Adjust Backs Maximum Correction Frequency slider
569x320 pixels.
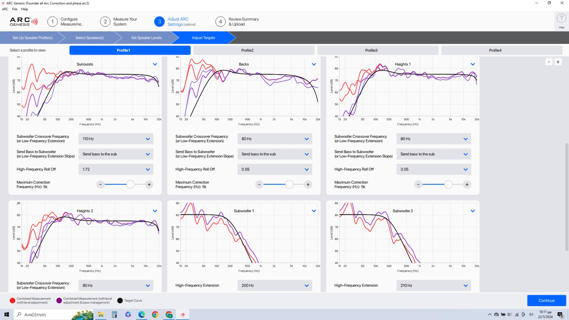(x=289, y=185)
